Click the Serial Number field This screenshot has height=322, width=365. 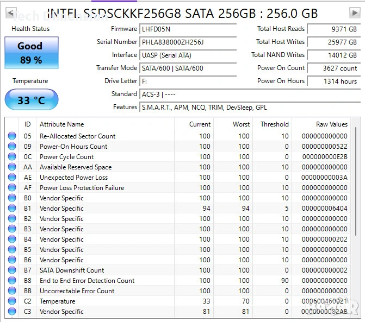point(188,42)
